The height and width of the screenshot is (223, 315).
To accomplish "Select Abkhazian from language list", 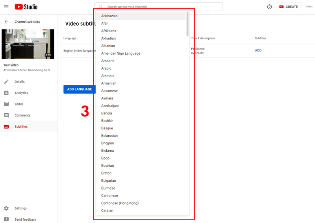I will pyautogui.click(x=141, y=16).
